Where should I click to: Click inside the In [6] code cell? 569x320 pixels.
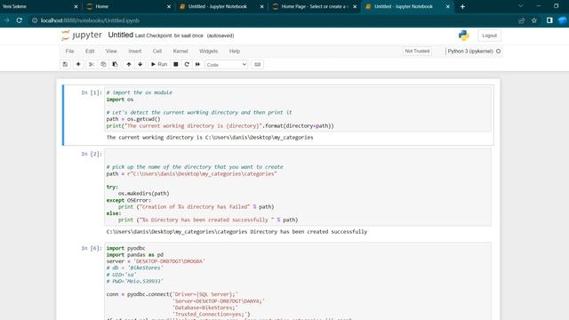298,281
